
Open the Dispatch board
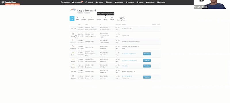[99, 3]
